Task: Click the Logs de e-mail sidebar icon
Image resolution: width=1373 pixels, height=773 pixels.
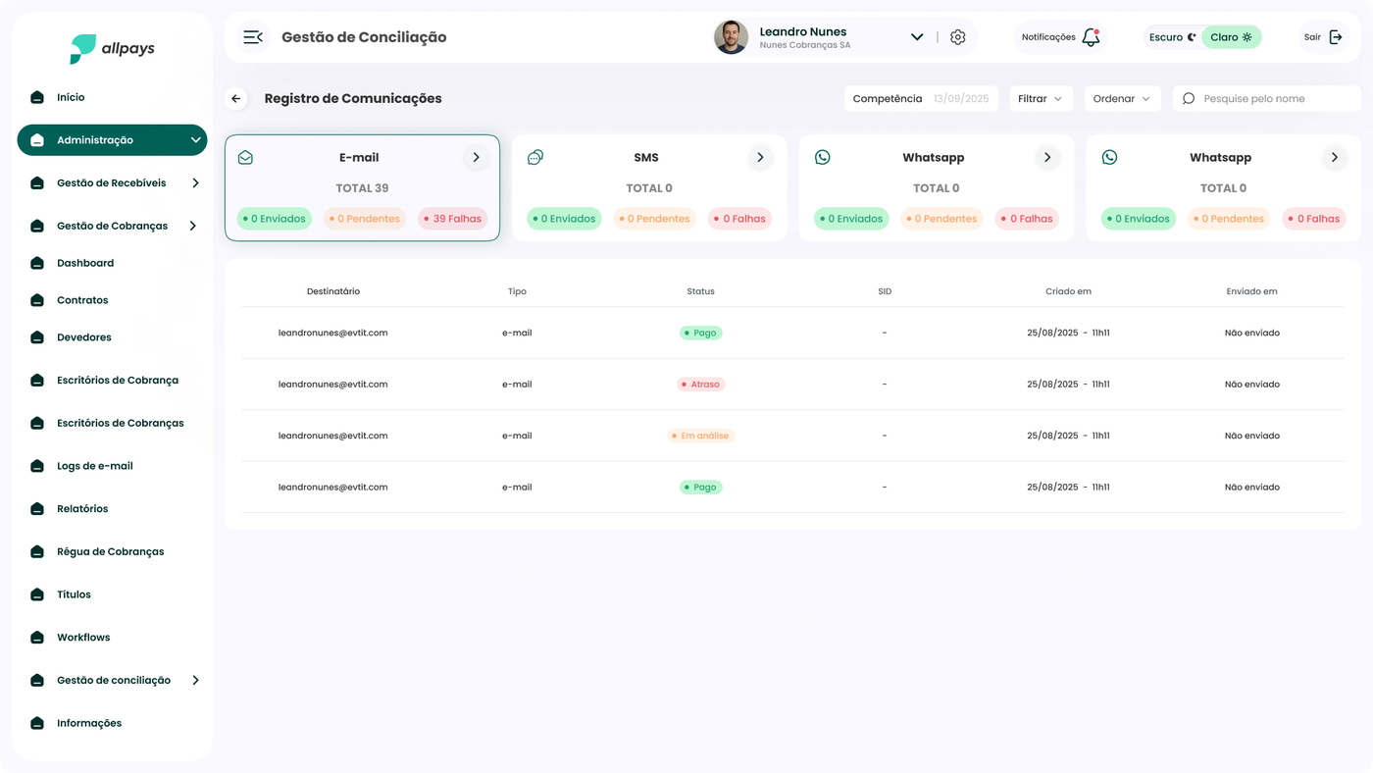Action: (37, 466)
